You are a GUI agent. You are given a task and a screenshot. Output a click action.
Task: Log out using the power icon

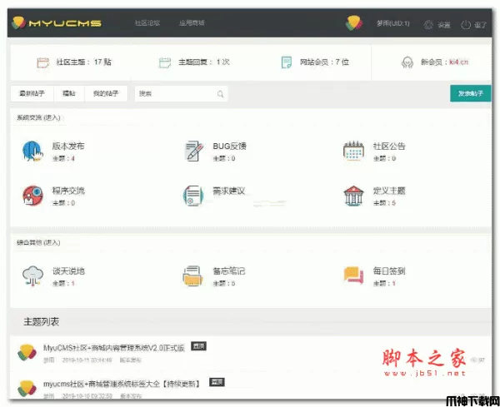(466, 24)
